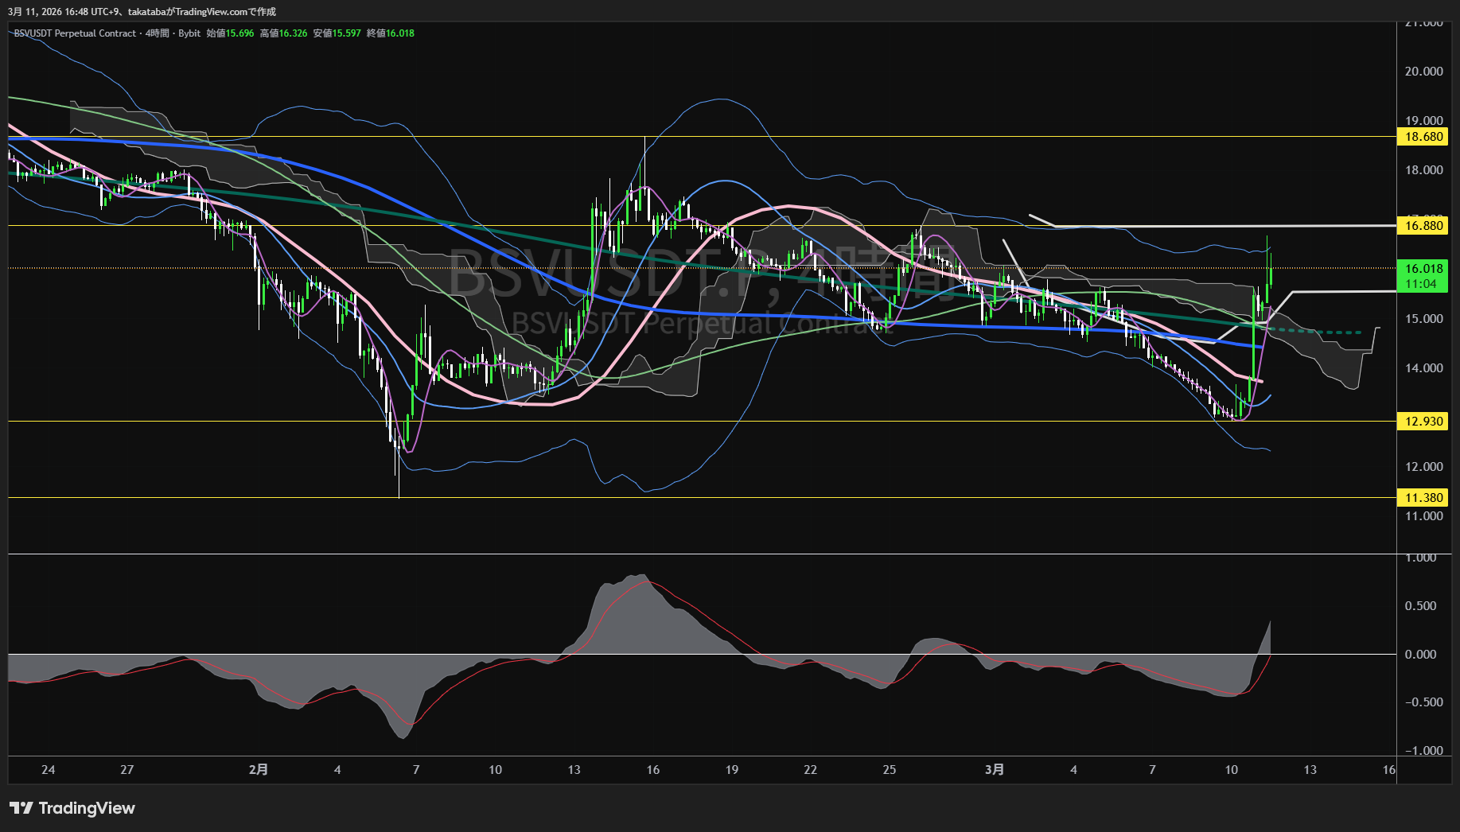Select the 安値 15.597 low value

point(337,33)
